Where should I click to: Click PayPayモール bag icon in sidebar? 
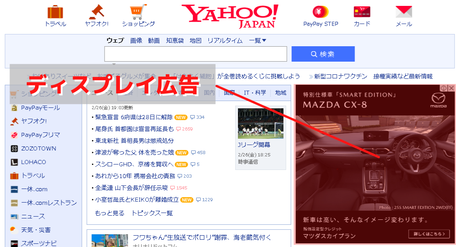[14, 108]
